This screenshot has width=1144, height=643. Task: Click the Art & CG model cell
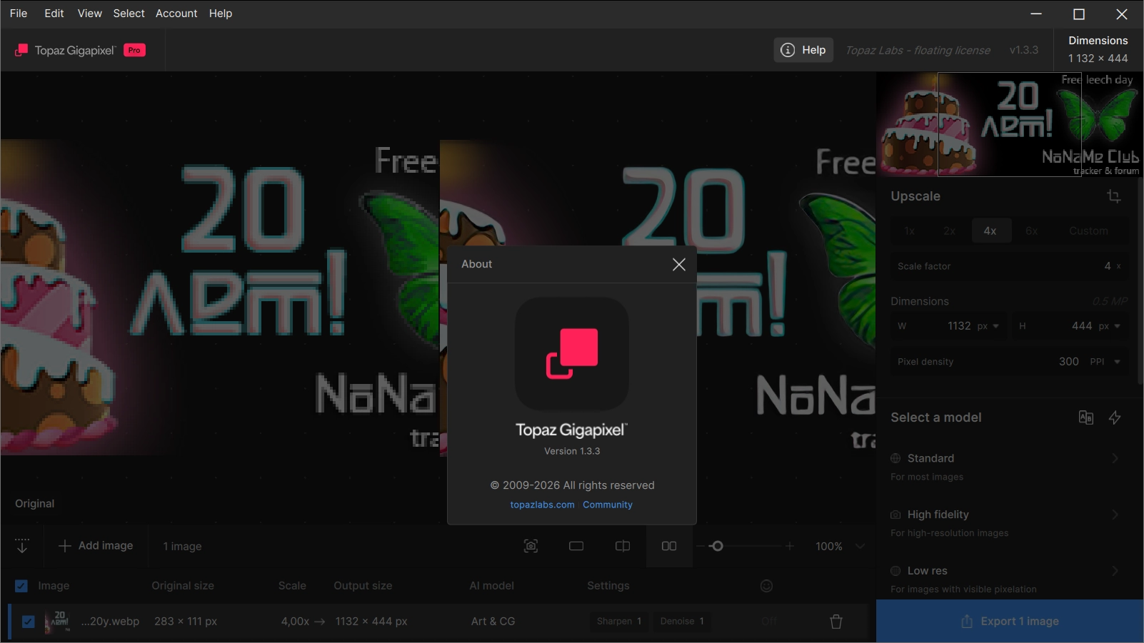[493, 622]
